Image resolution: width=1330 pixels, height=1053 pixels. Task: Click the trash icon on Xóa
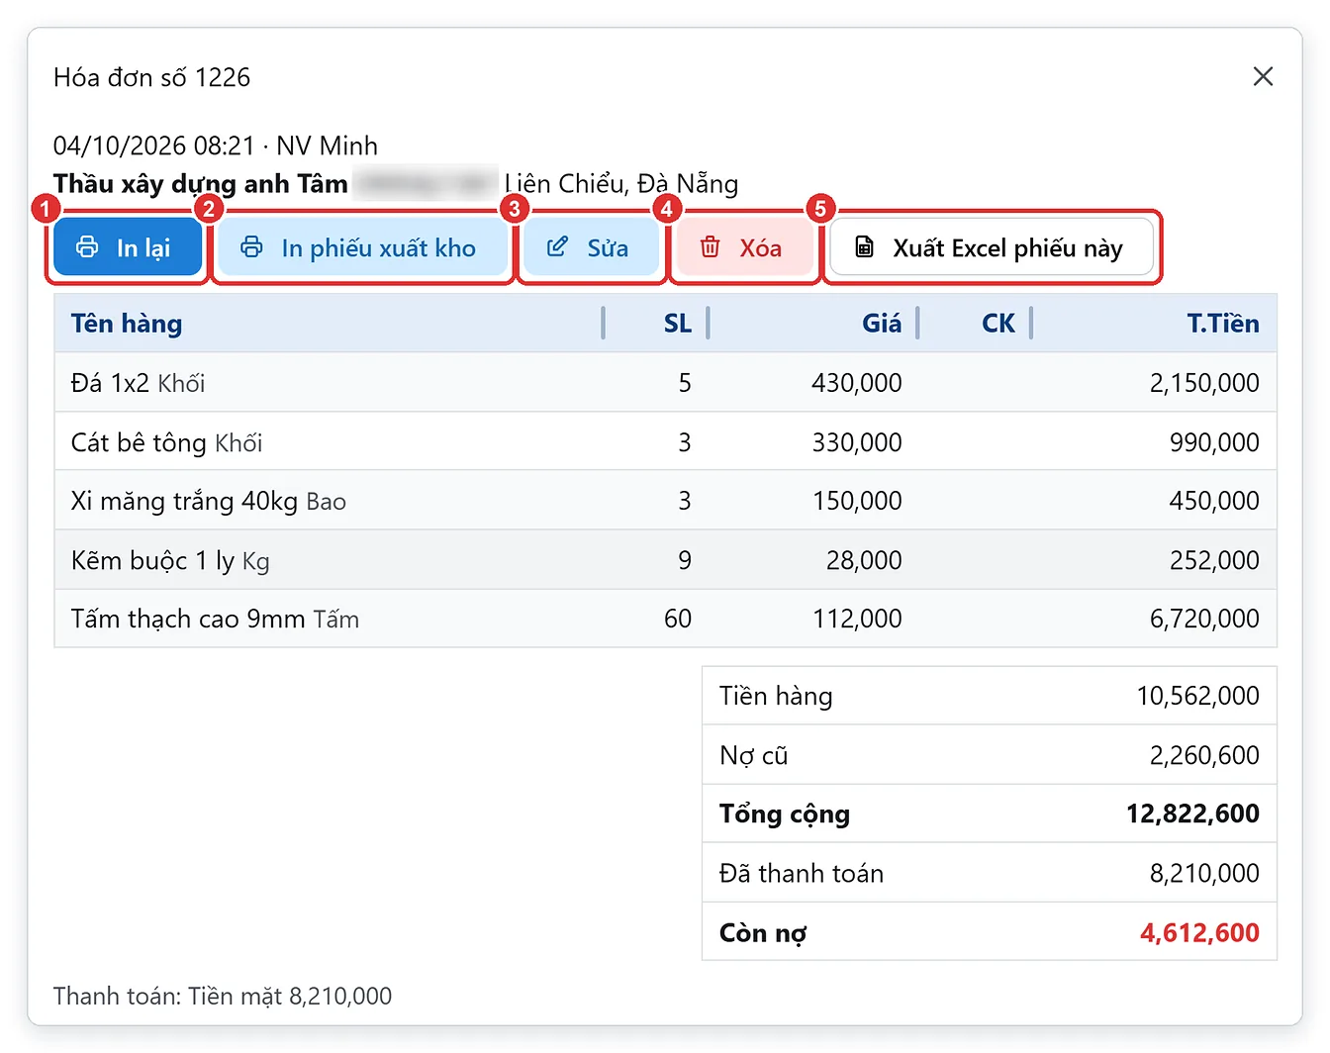[x=711, y=247]
